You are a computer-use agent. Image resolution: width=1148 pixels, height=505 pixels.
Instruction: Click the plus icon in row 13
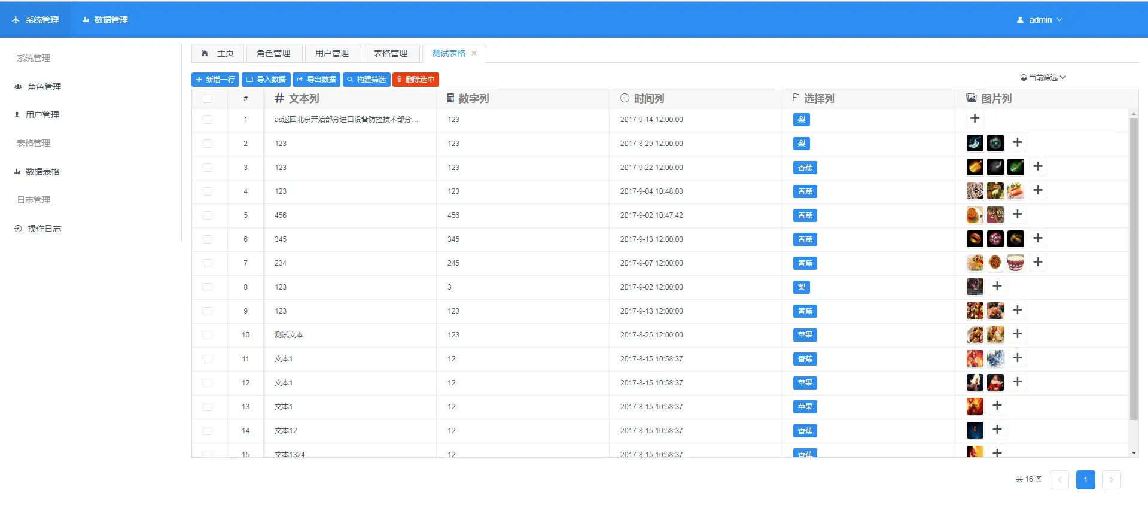point(997,406)
